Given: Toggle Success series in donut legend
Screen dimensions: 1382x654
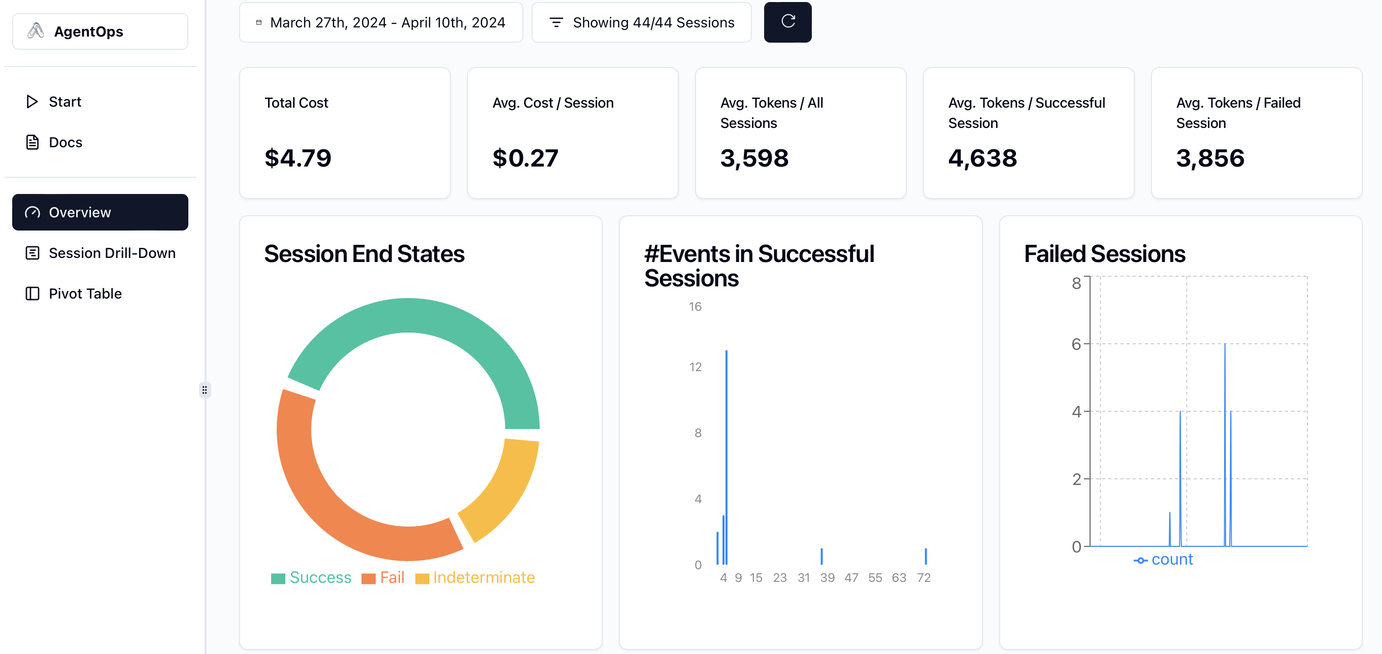Looking at the screenshot, I should point(311,577).
